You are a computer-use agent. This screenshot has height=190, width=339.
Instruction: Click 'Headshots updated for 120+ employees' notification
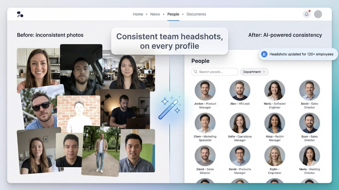pos(298,54)
